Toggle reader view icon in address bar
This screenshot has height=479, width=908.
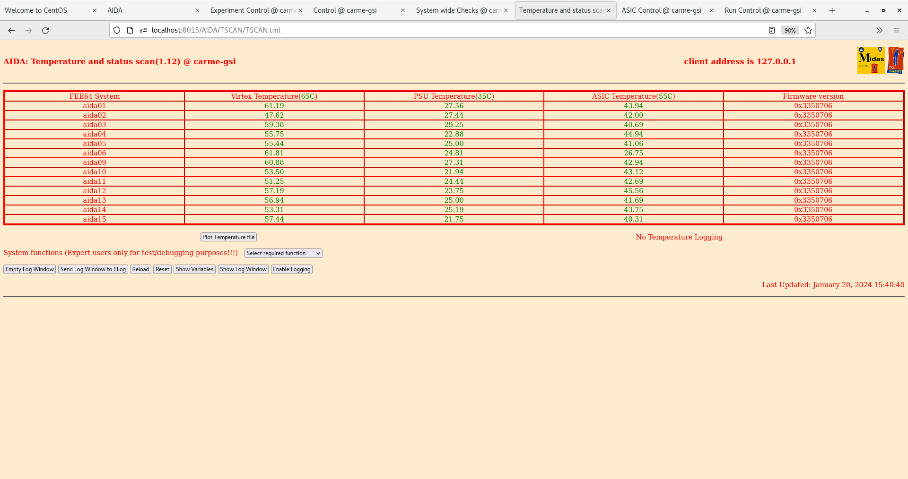pyautogui.click(x=772, y=30)
